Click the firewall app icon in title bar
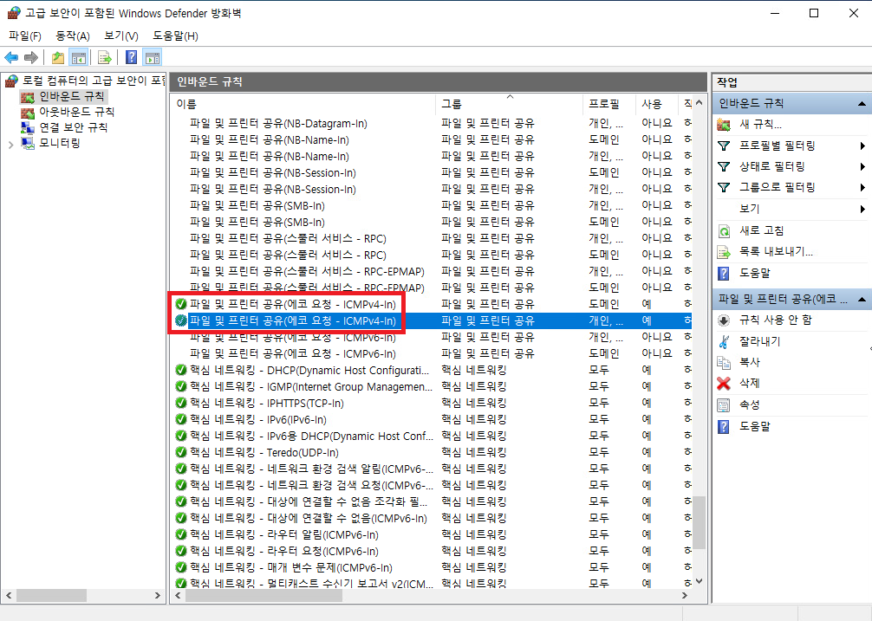 pos(14,13)
